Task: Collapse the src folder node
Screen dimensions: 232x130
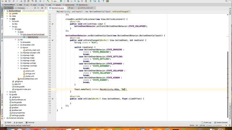Action: coord(10,26)
